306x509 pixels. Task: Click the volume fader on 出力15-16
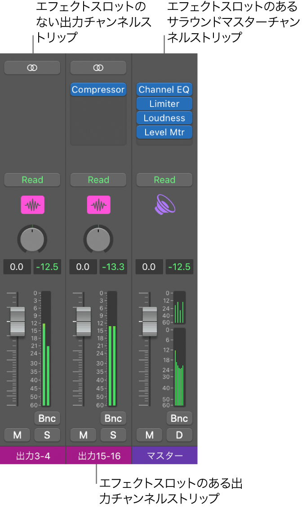(84, 321)
